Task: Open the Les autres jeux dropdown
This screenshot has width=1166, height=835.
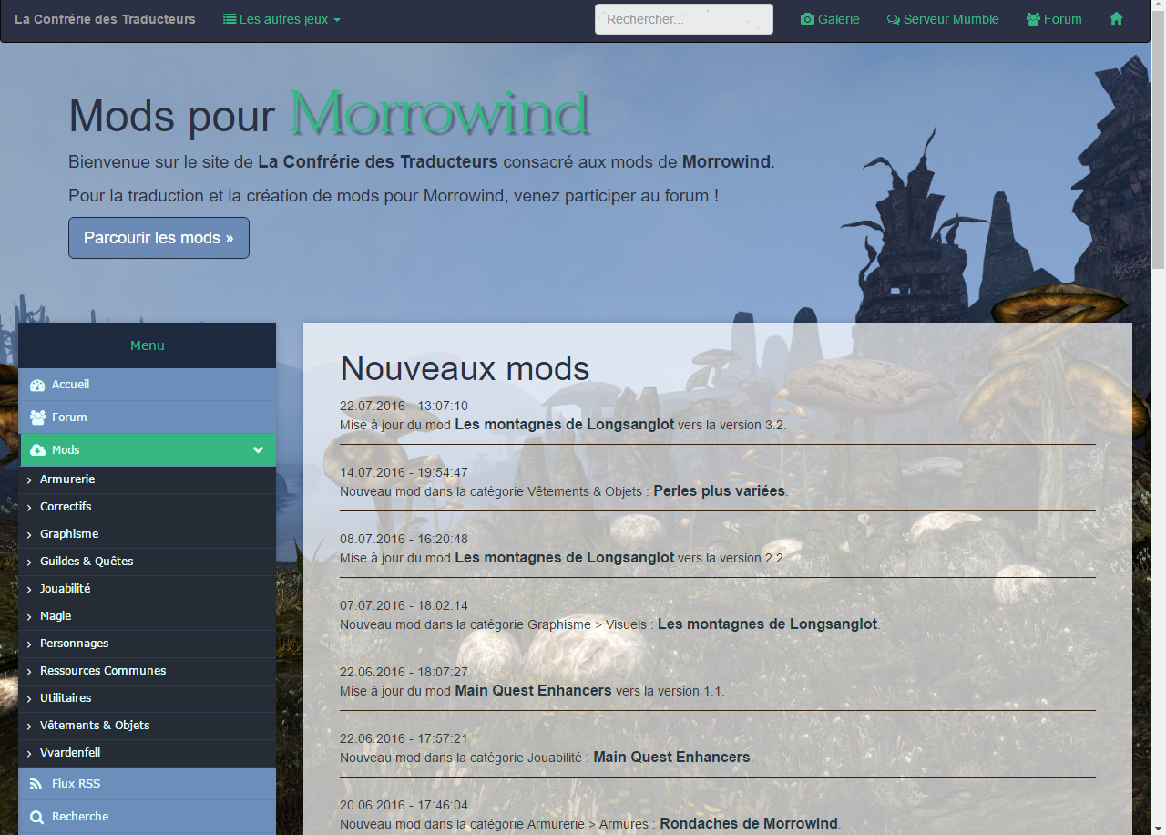Action: point(281,19)
